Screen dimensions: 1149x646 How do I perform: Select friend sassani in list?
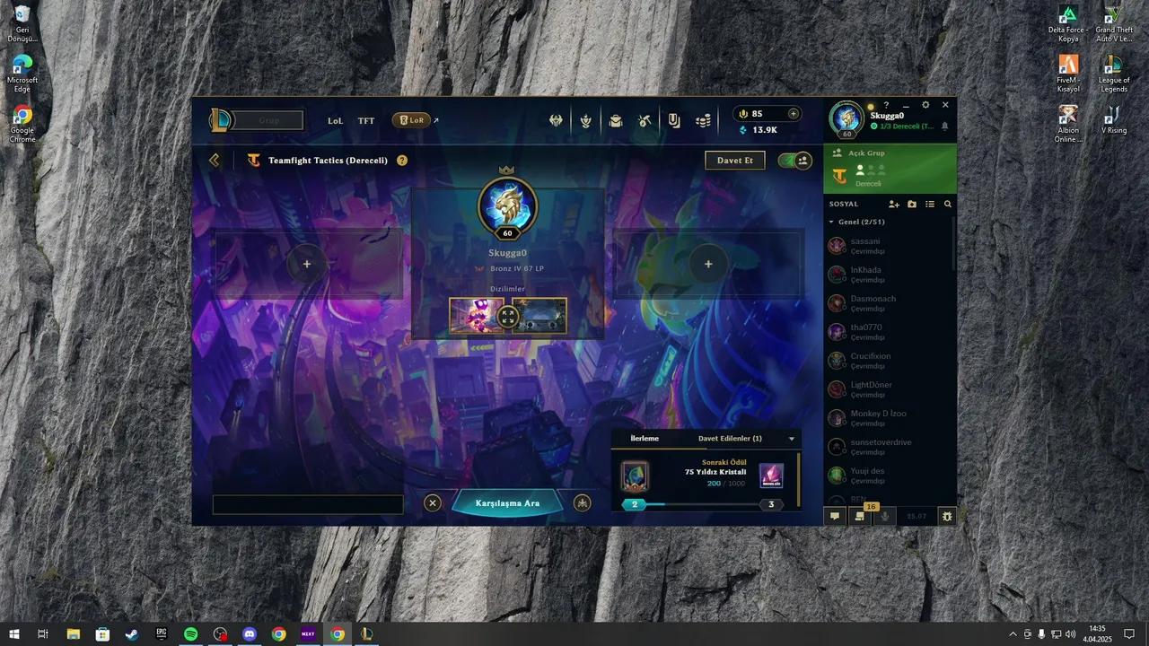[x=890, y=246]
